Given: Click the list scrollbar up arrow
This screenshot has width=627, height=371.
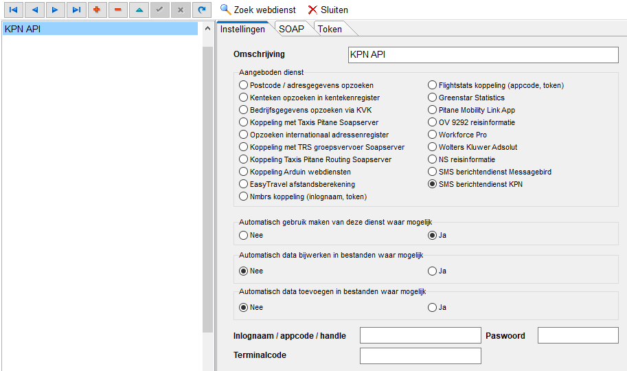Looking at the screenshot, I should [x=207, y=29].
